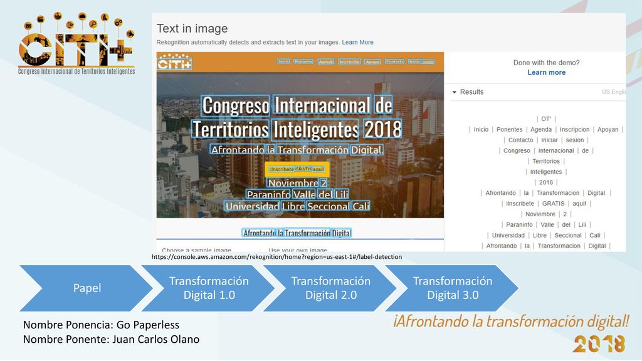Click the Transformación Digital 1.0 arrow

pyautogui.click(x=209, y=288)
